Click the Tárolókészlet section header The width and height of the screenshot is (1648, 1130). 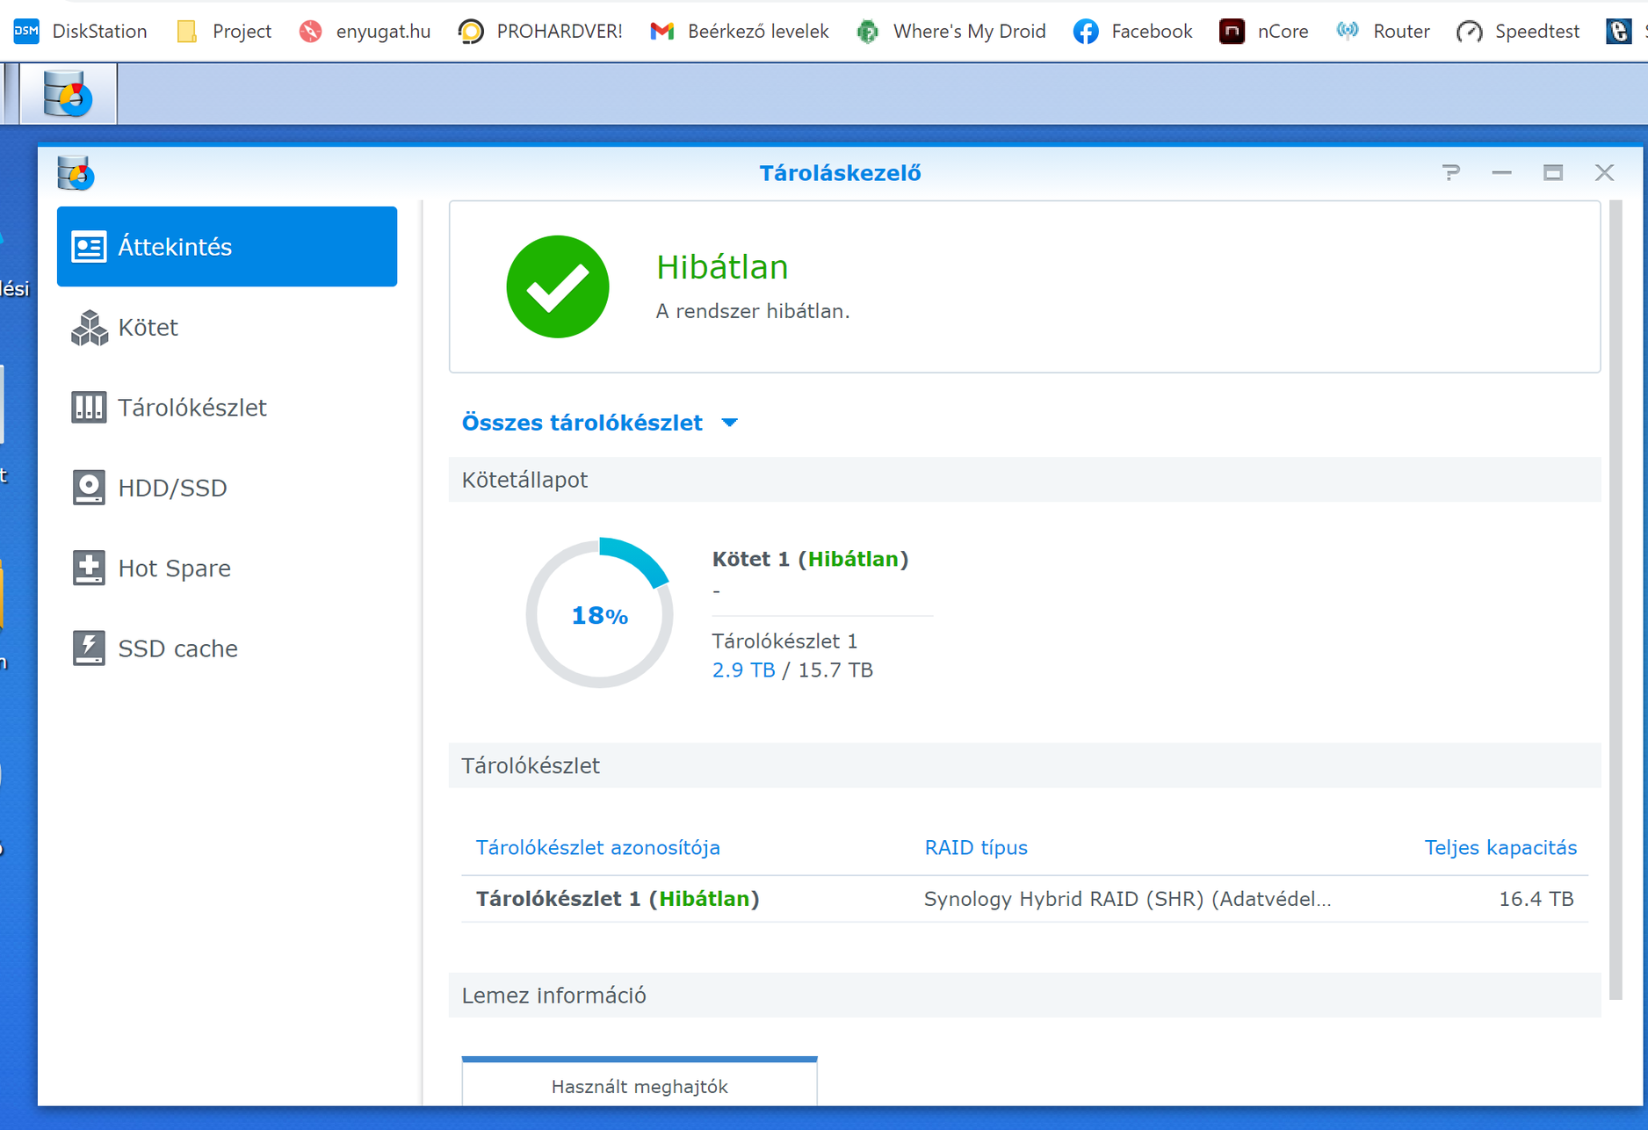(1024, 765)
